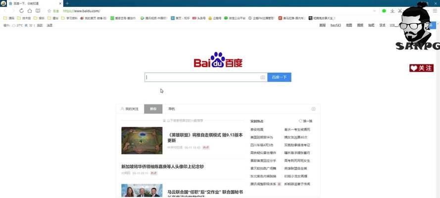Select the highlighted 推荐 tab
Screen dimensions: 440x198
[153, 109]
